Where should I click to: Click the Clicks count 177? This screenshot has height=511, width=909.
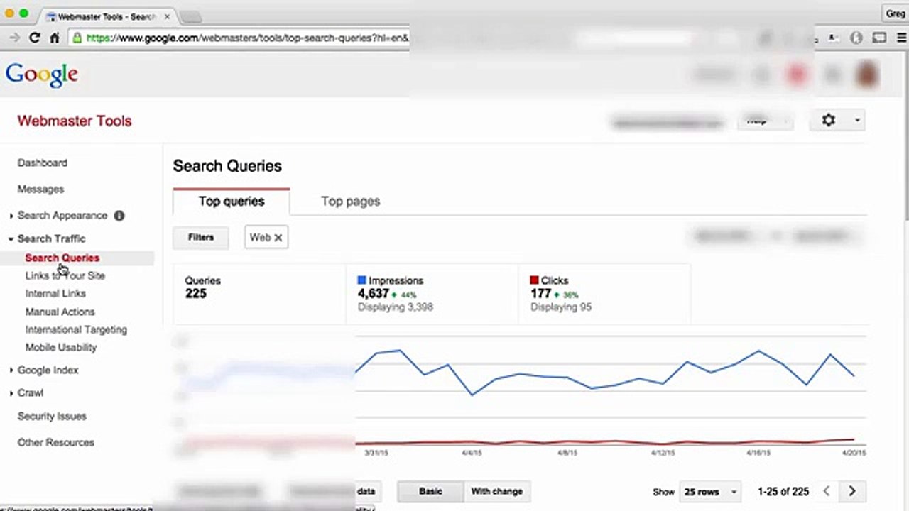coord(540,294)
